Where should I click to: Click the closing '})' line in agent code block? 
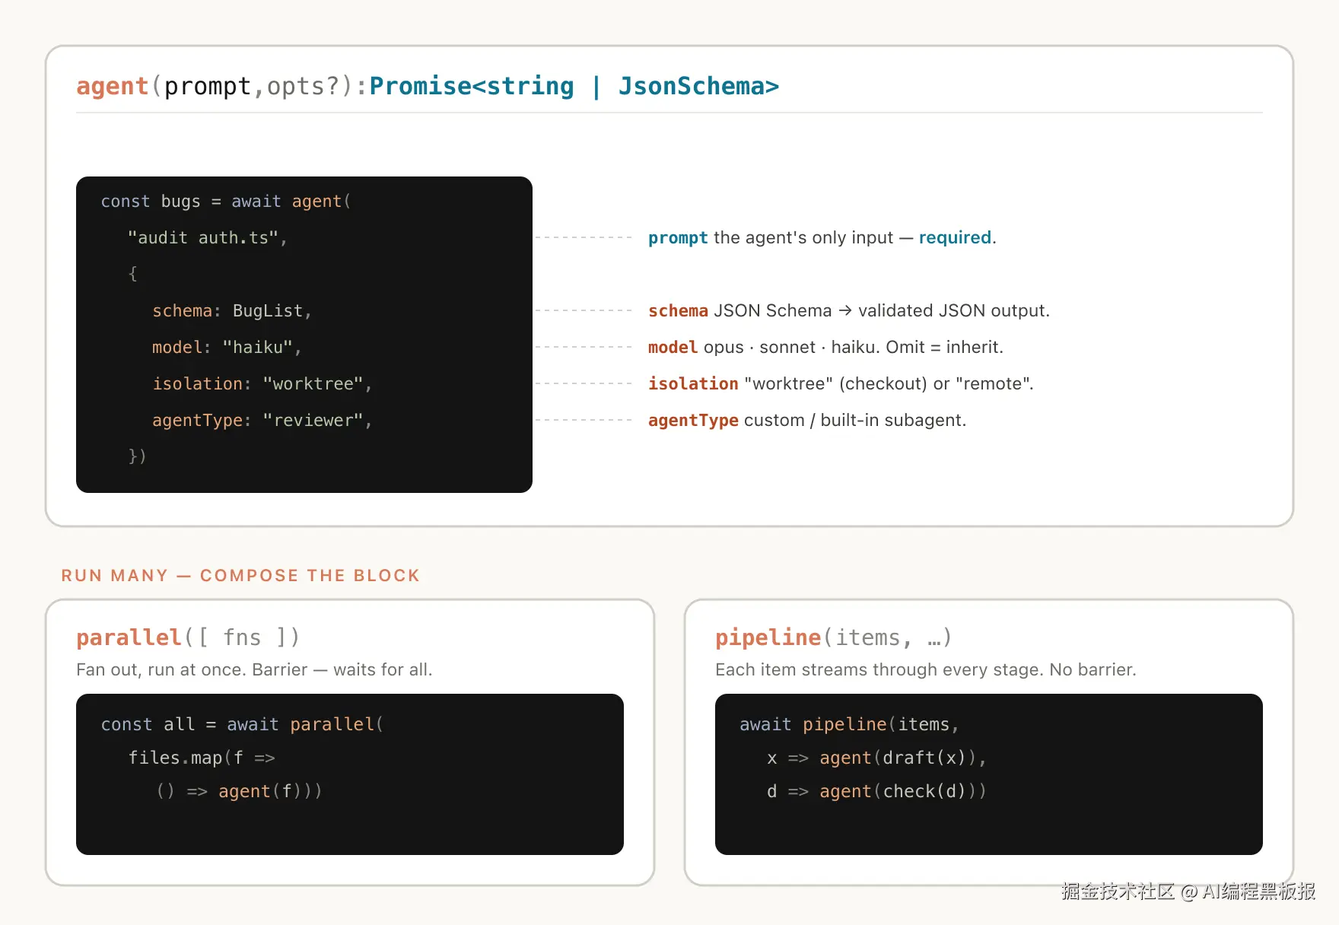tap(137, 456)
